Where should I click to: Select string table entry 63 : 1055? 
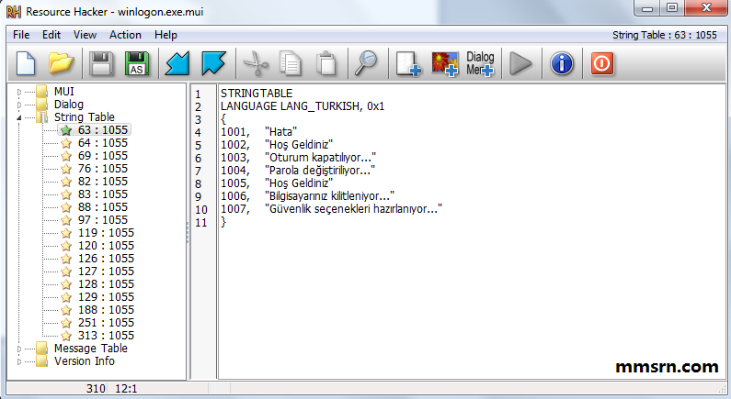point(103,129)
